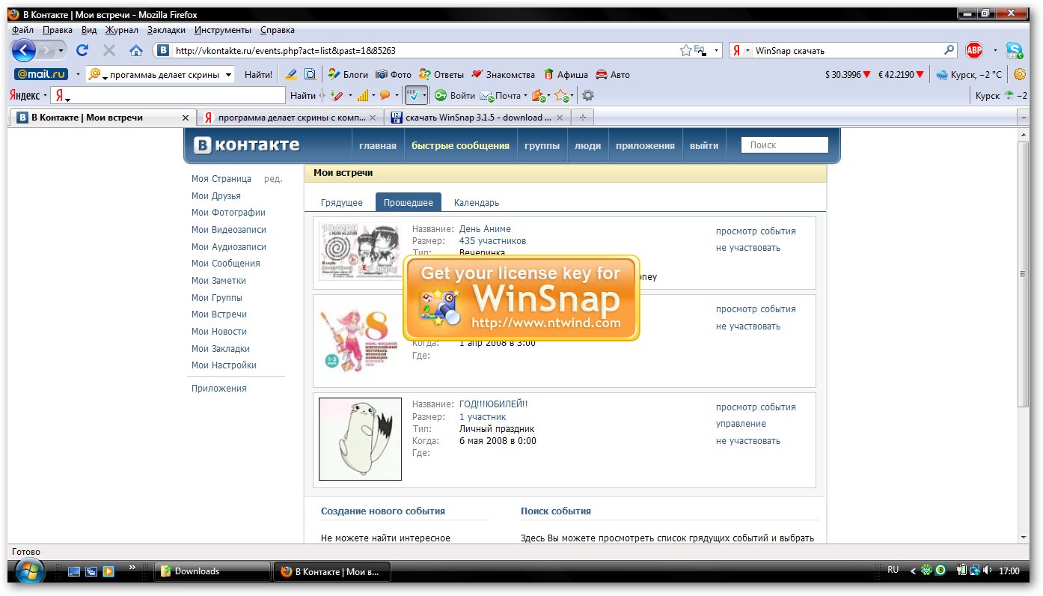Image resolution: width=1043 pixels, height=596 pixels.
Task: Click the Mail.ru highlighter pencil icon
Action: tap(290, 74)
